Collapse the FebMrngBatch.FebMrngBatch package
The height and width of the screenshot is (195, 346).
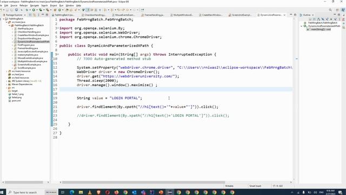click(x=10, y=25)
